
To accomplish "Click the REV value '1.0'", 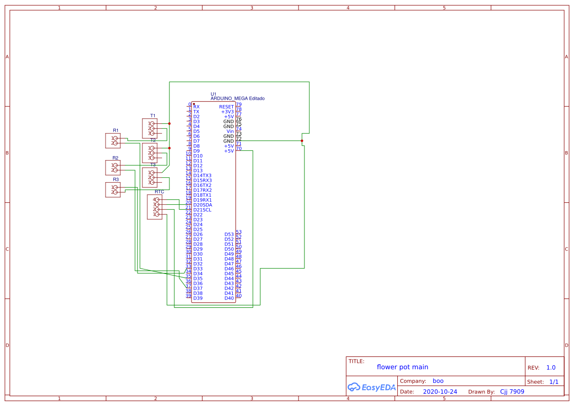I will [x=550, y=367].
